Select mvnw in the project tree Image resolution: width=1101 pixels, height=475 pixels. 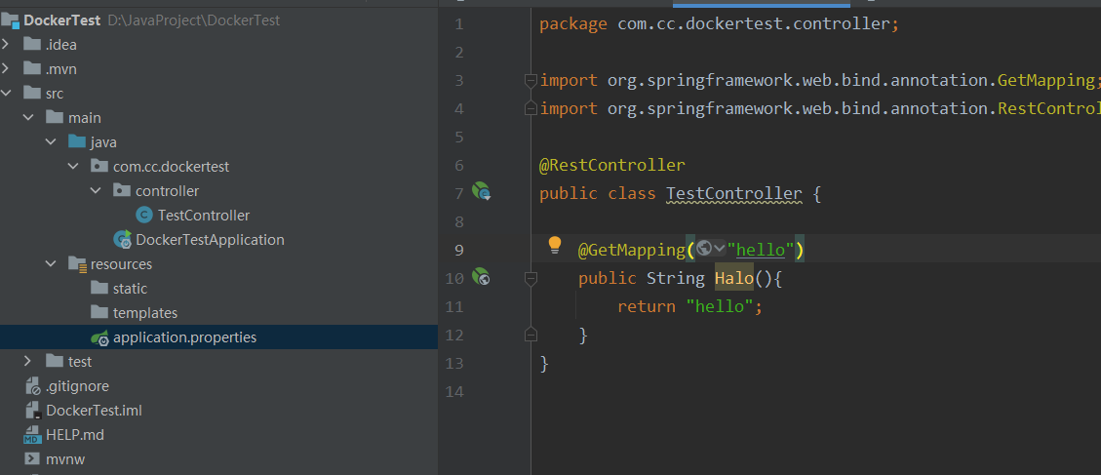tap(65, 459)
